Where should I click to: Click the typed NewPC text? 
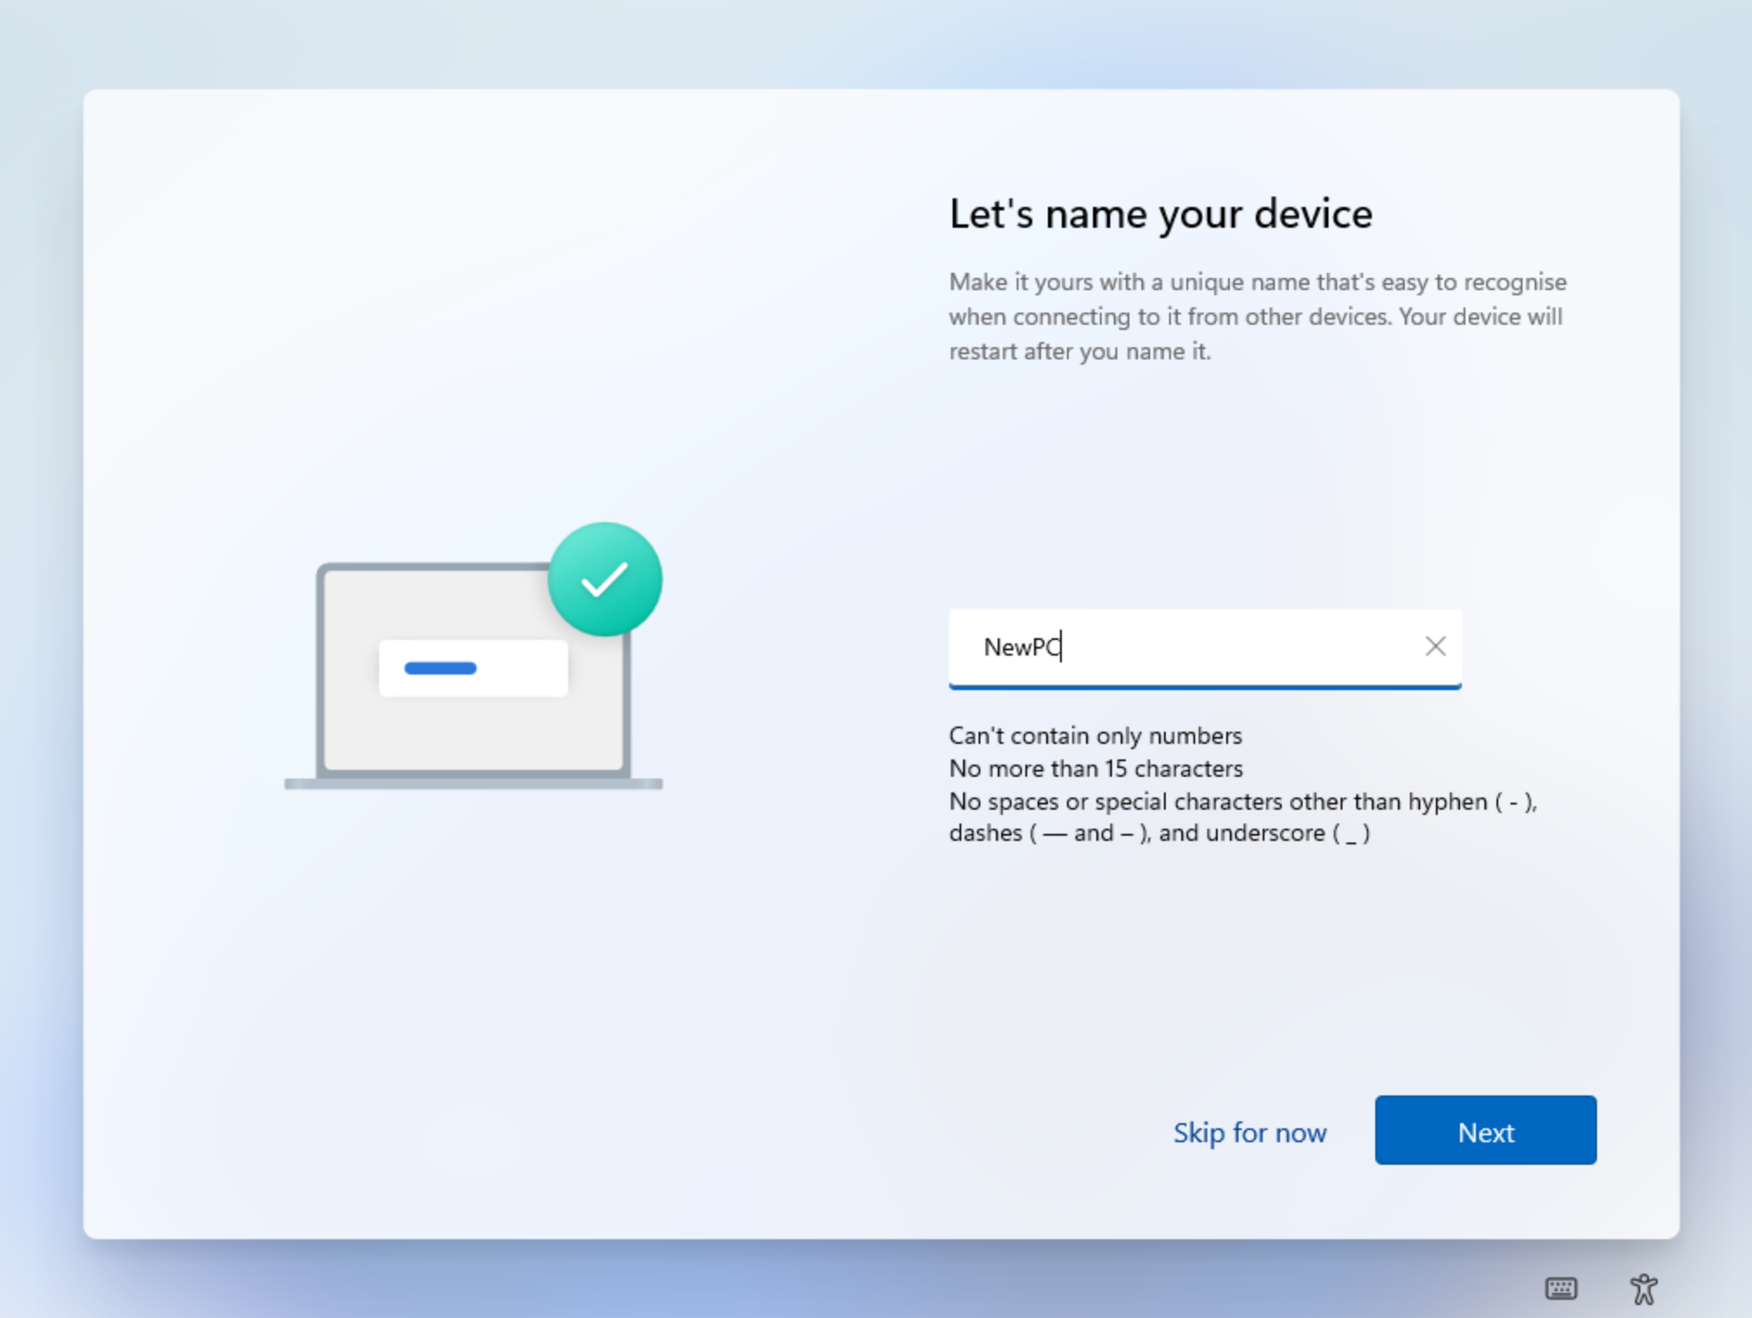click(x=1020, y=647)
